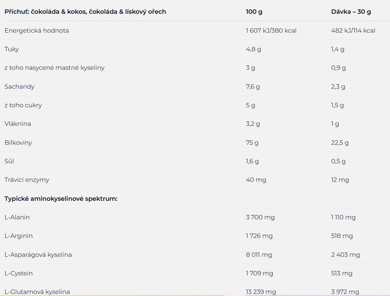Select the Sůl row label
Viewport: 390px width, 296px height.
point(9,161)
